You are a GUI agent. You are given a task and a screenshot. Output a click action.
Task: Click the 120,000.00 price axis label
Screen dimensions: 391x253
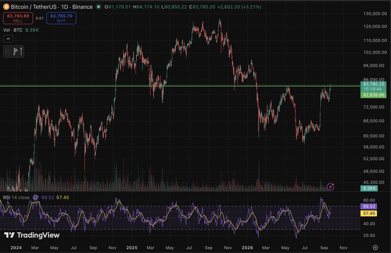pos(375,26)
